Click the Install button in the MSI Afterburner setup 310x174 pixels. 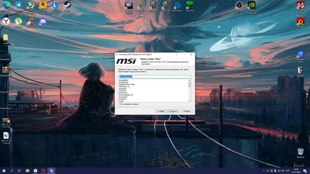pos(173,111)
